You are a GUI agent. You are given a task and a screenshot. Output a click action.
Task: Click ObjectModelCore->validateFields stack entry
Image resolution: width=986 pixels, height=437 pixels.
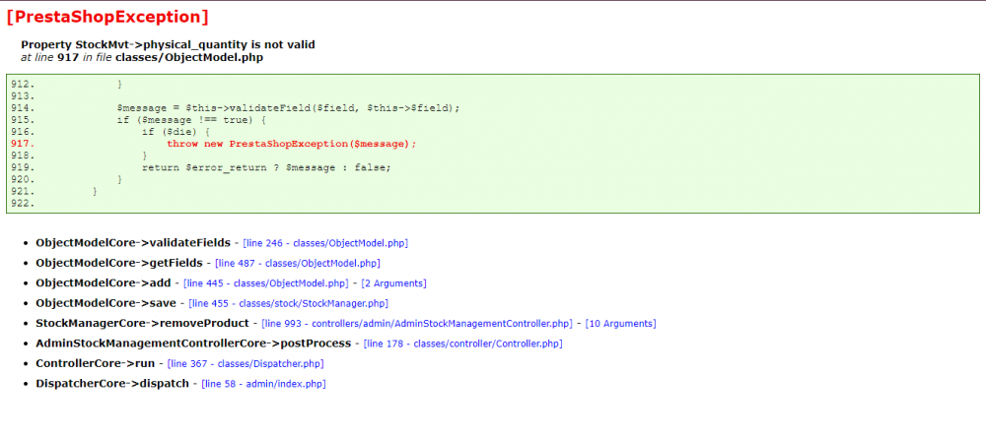click(133, 243)
